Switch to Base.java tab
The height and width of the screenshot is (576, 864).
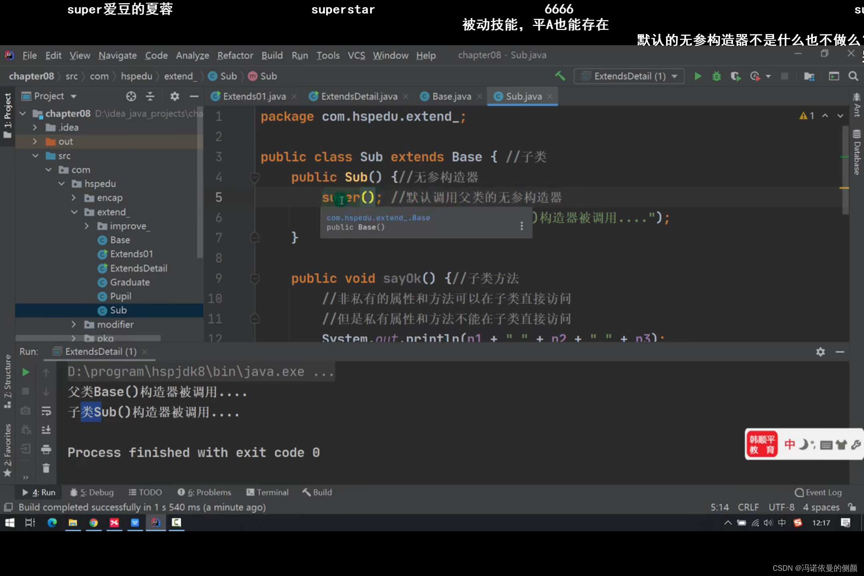tap(451, 96)
